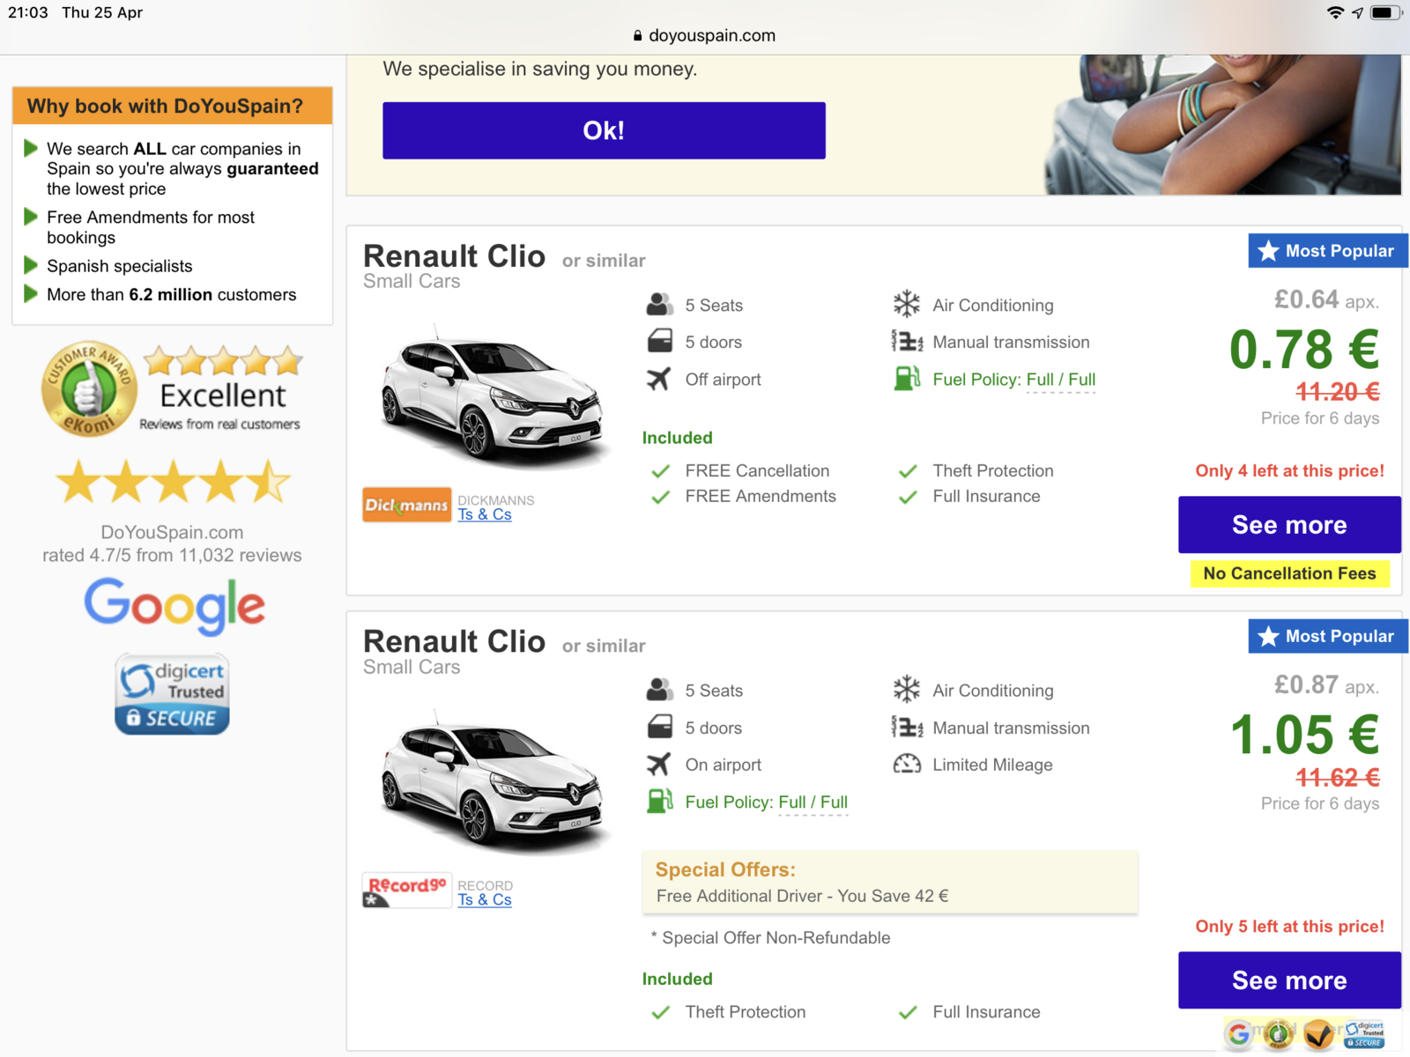Expand Fuel Policy Full / Full in second listing
Viewport: 1410px width, 1057px height.
tap(766, 802)
